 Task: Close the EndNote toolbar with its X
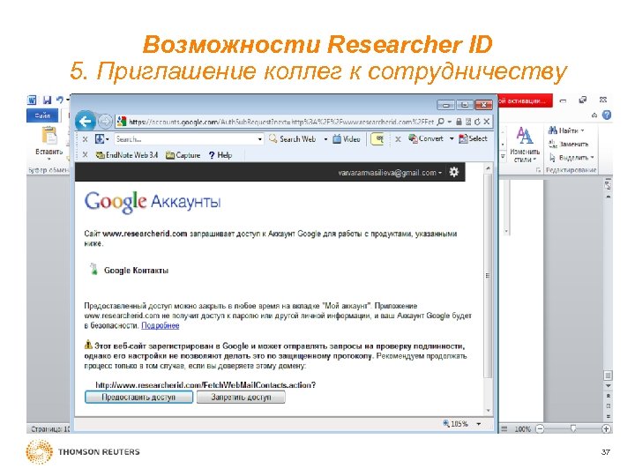85,154
